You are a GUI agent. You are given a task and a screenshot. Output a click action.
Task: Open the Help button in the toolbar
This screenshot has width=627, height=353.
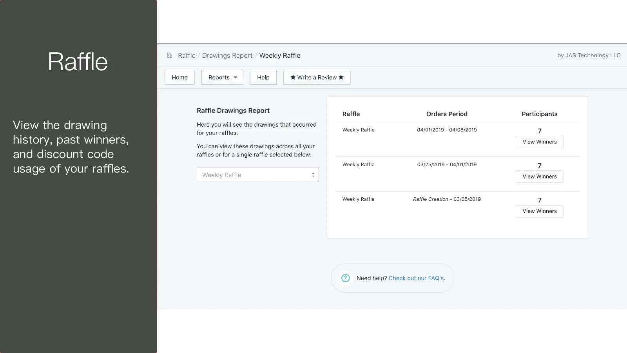point(263,77)
